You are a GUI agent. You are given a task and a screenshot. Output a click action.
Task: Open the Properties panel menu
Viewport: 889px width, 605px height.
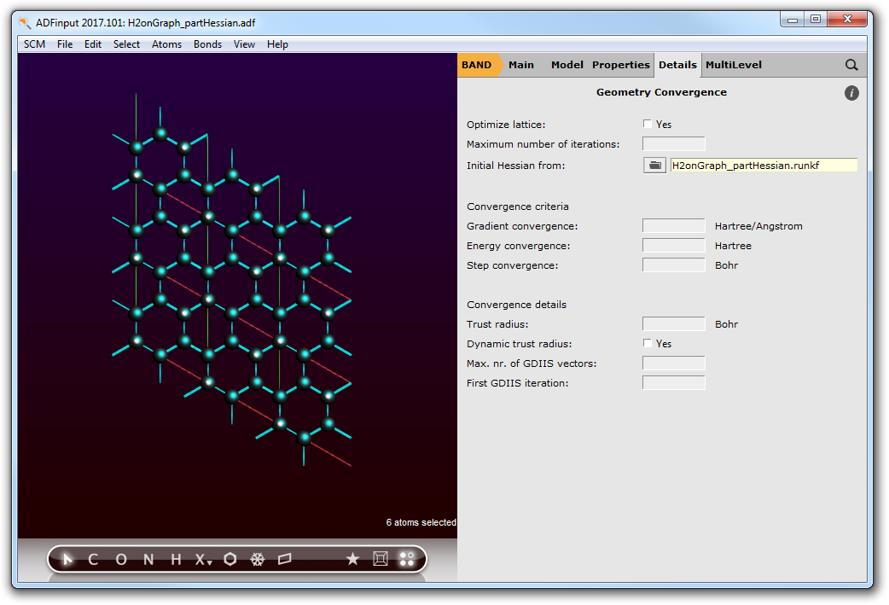point(621,65)
